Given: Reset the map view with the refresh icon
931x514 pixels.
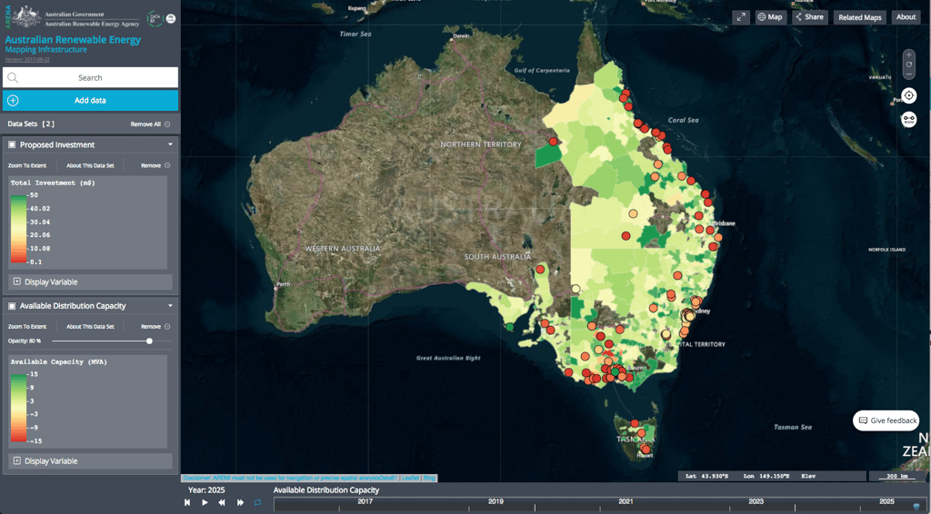Looking at the screenshot, I should (x=908, y=64).
